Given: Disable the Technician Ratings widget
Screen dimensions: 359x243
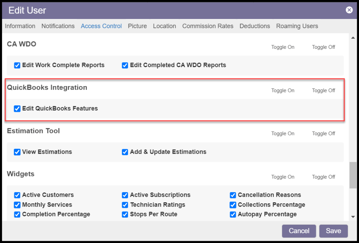Looking at the screenshot, I should (x=125, y=205).
